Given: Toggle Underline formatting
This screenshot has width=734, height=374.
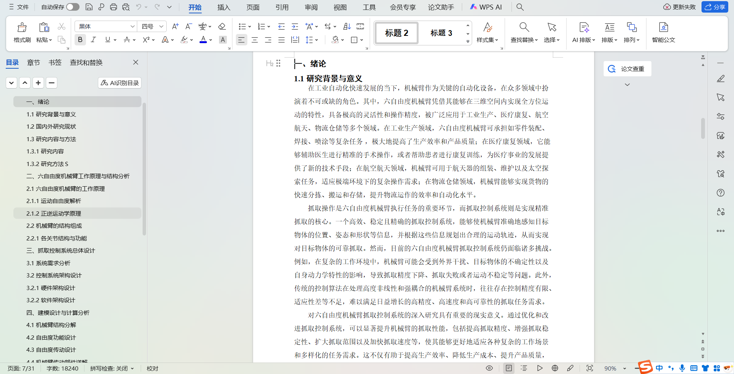Looking at the screenshot, I should coord(108,40).
